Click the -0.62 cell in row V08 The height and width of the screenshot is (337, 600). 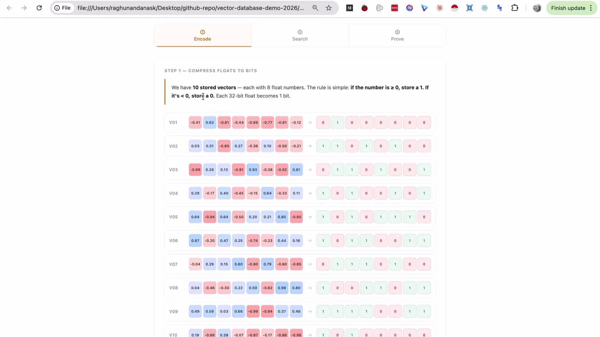point(267,288)
